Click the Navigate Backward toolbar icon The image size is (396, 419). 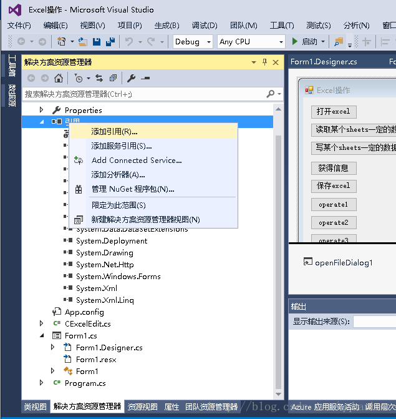(x=21, y=42)
